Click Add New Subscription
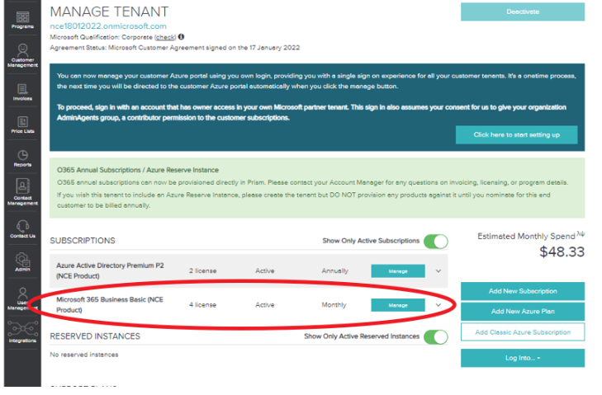602x395 pixels. [x=522, y=291]
